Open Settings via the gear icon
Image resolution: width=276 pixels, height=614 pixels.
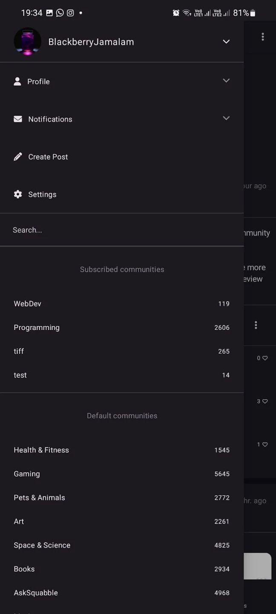point(17,194)
